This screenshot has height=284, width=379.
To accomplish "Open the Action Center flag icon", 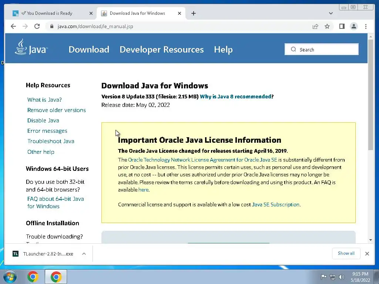I will coord(323,277).
